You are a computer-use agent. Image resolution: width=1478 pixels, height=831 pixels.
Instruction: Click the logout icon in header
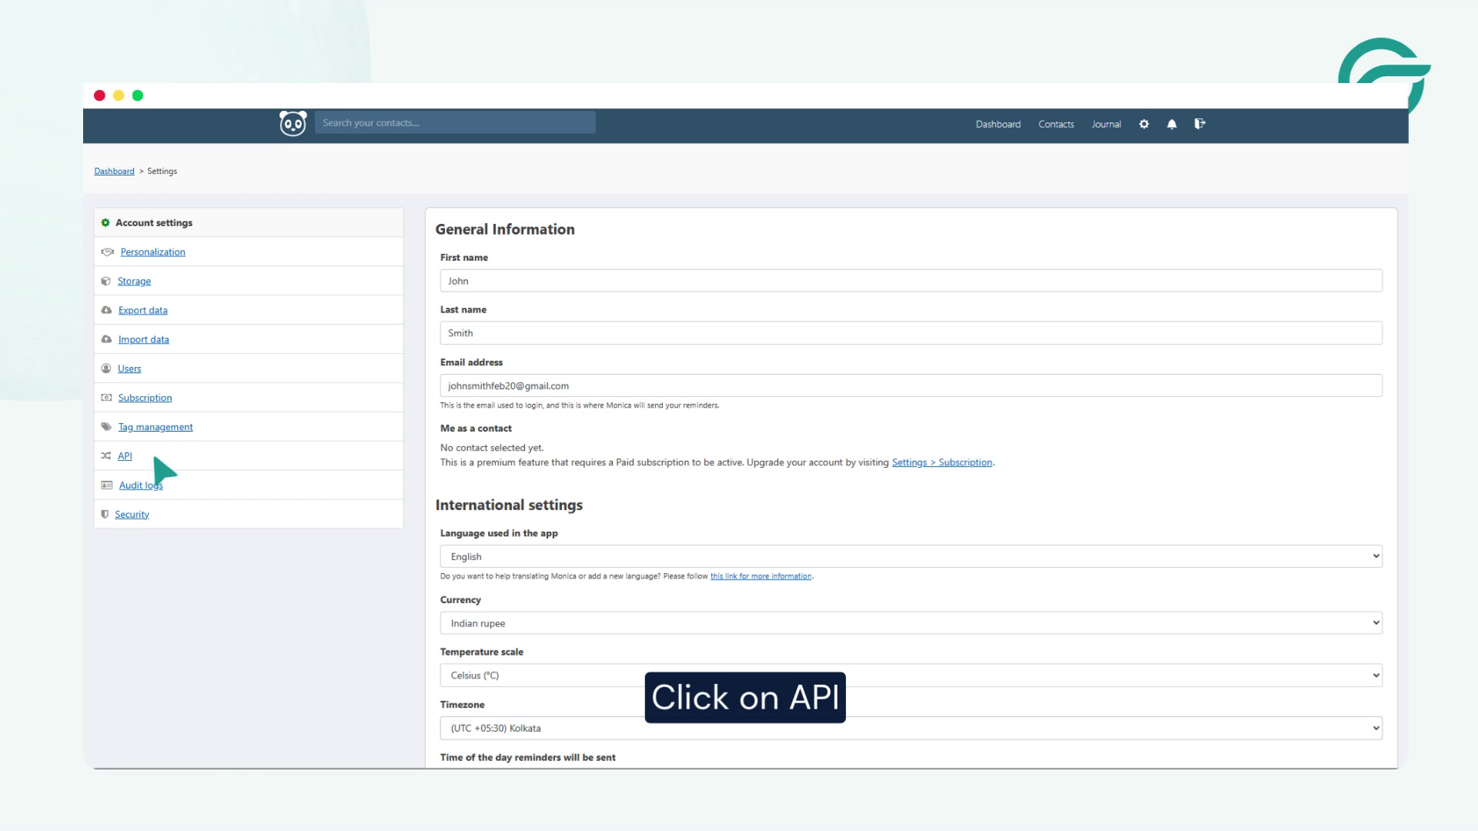(1199, 123)
